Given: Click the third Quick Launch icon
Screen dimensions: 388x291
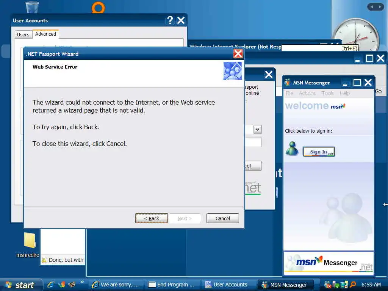Looking at the screenshot, I should 72,285.
